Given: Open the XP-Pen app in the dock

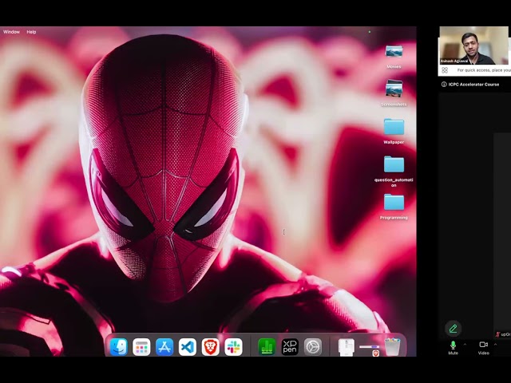Looking at the screenshot, I should [290, 346].
